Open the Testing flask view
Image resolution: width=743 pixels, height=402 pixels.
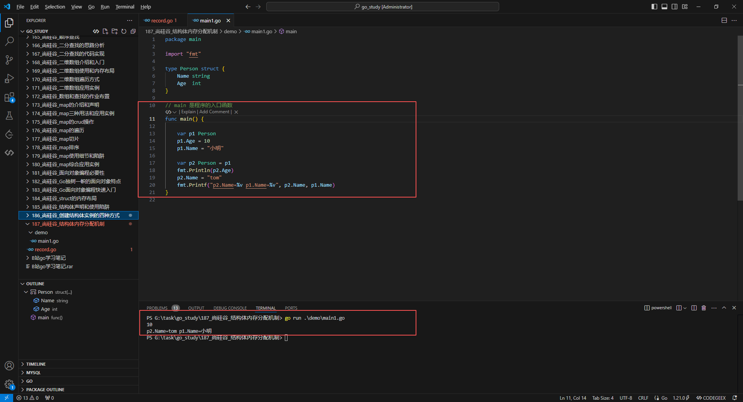(9, 116)
